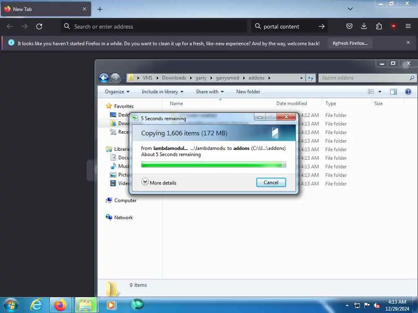This screenshot has height=313, width=418.
Task: Open the Pocket save icon
Action: tap(349, 26)
